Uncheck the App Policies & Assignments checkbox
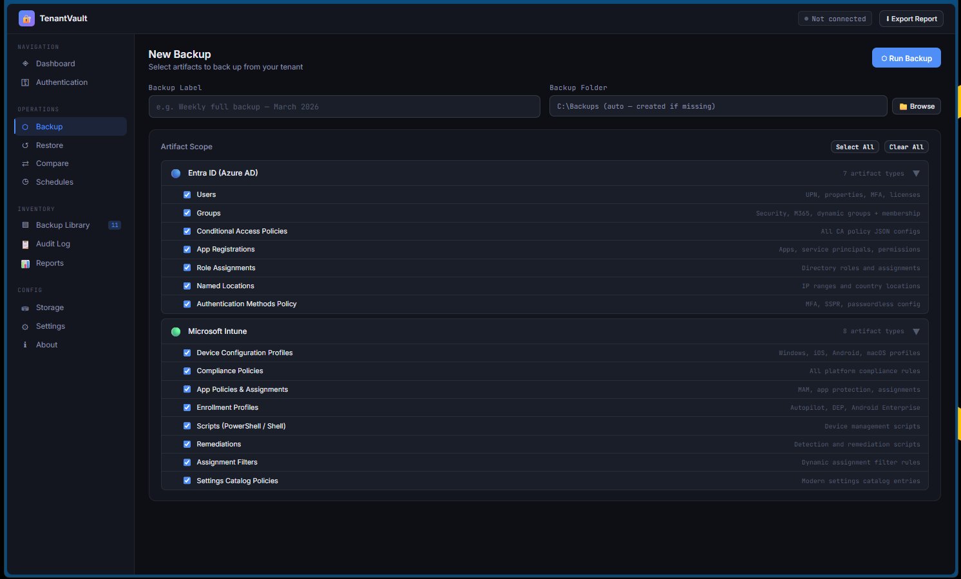The height and width of the screenshot is (579, 961). click(187, 389)
